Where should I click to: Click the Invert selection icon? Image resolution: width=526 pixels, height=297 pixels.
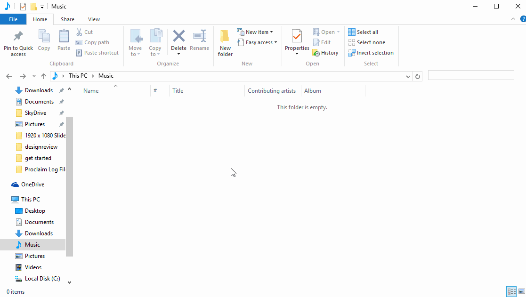pyautogui.click(x=352, y=53)
